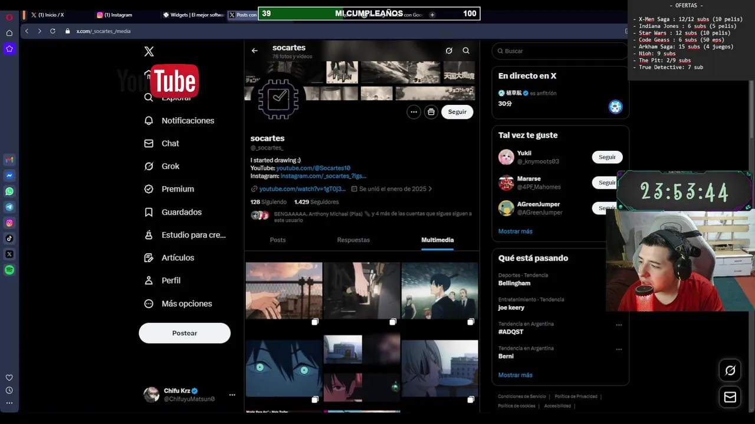Follow Yukii with the Seguir button
This screenshot has width=755, height=424.
(x=607, y=157)
